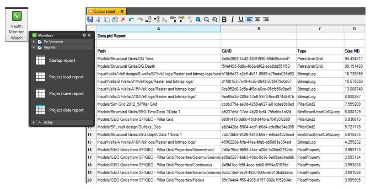Screen dimensions: 371x189
Task: Toggle italic formatting
Action: click(x=232, y=19)
